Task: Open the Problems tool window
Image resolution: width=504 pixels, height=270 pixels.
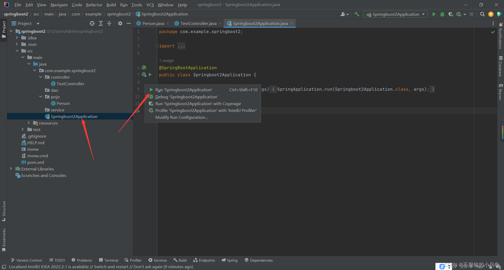Action: tap(82, 260)
